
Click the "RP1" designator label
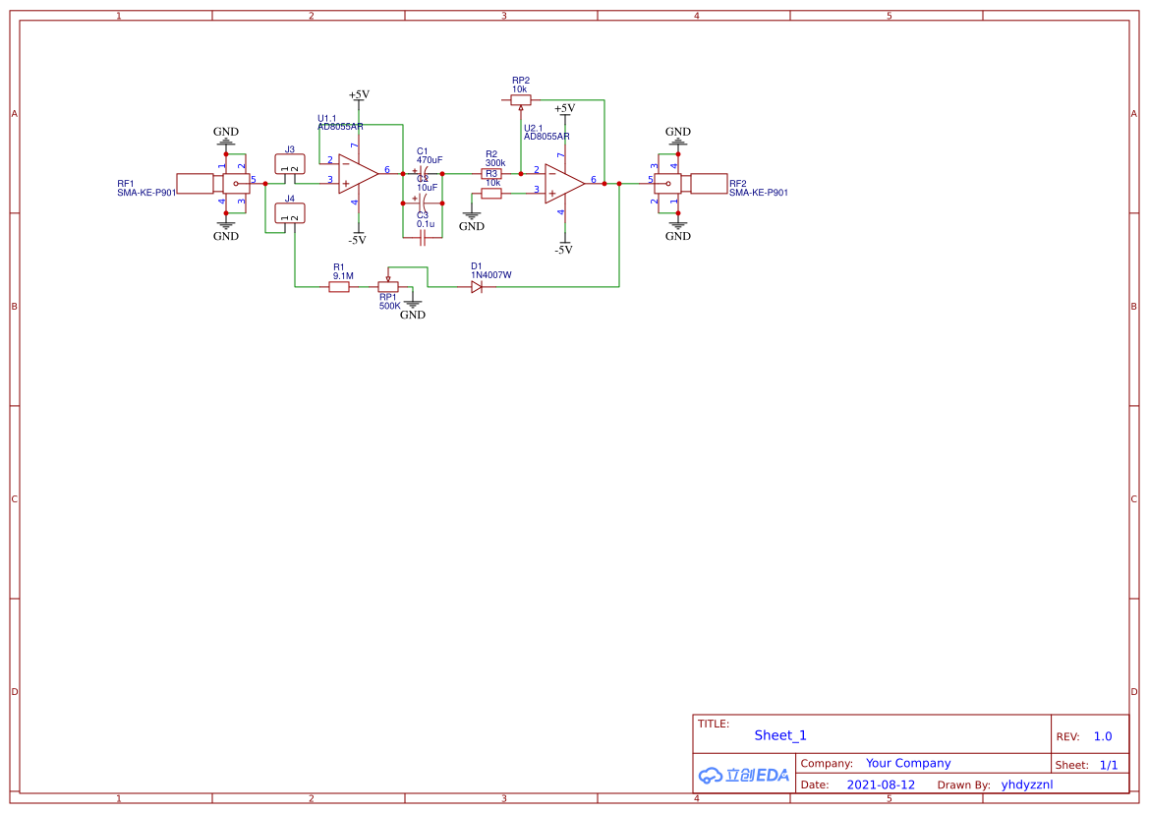(x=387, y=297)
